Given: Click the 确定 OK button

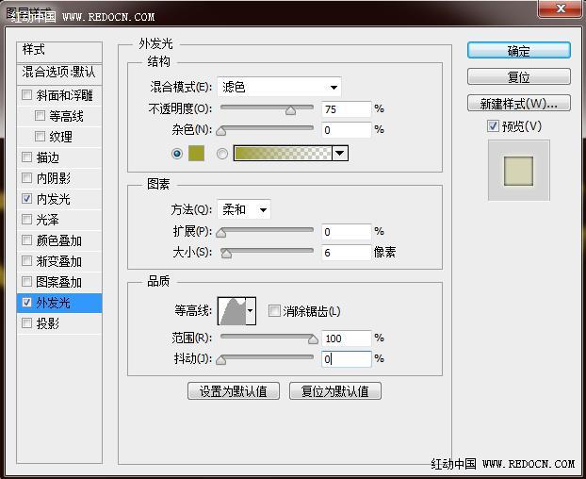Looking at the screenshot, I should (519, 51).
